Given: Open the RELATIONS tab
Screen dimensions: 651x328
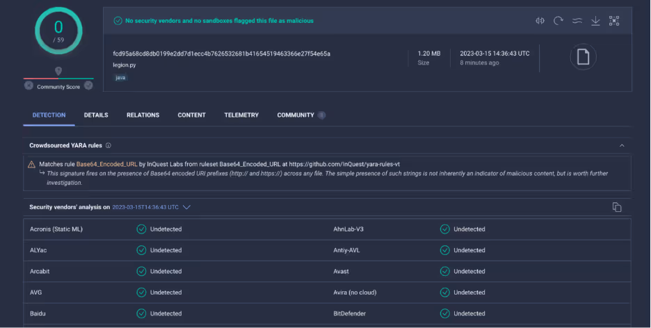Looking at the screenshot, I should (x=143, y=115).
